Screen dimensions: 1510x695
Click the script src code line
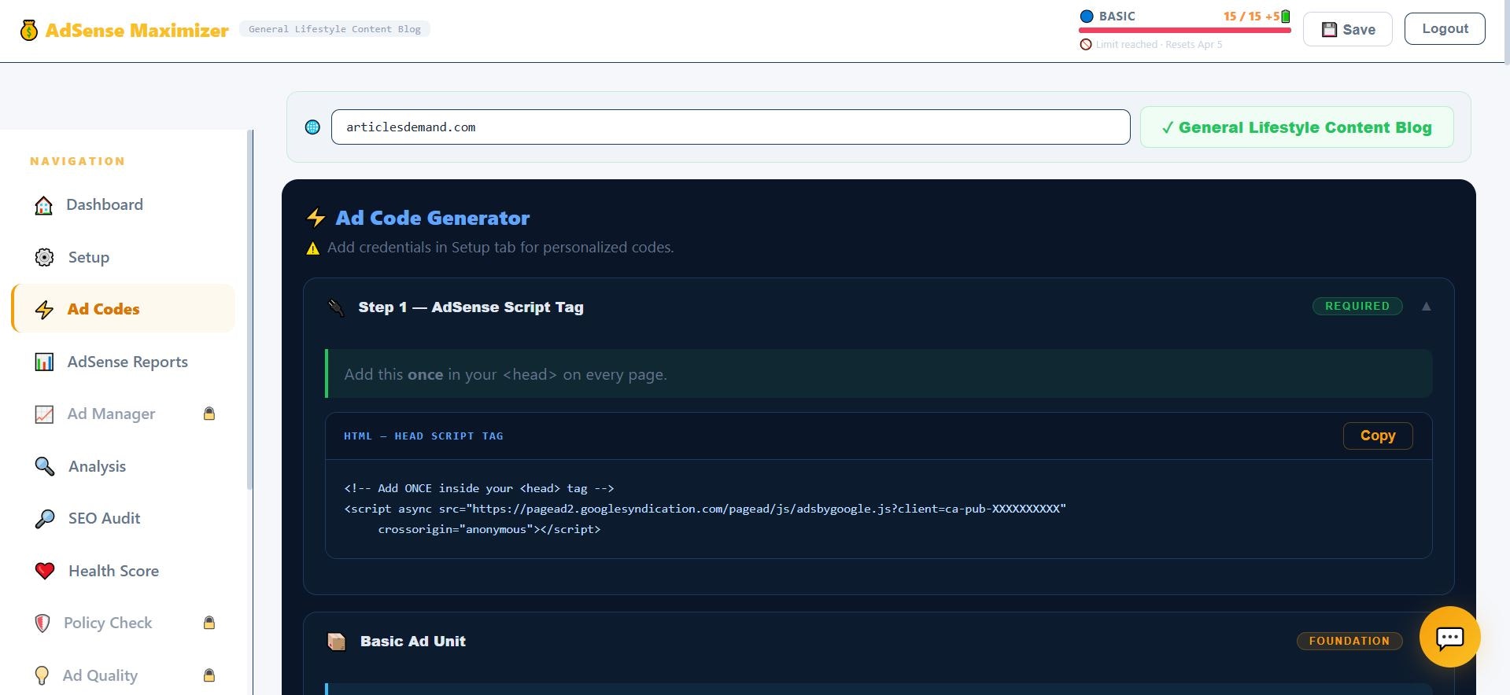coord(705,509)
